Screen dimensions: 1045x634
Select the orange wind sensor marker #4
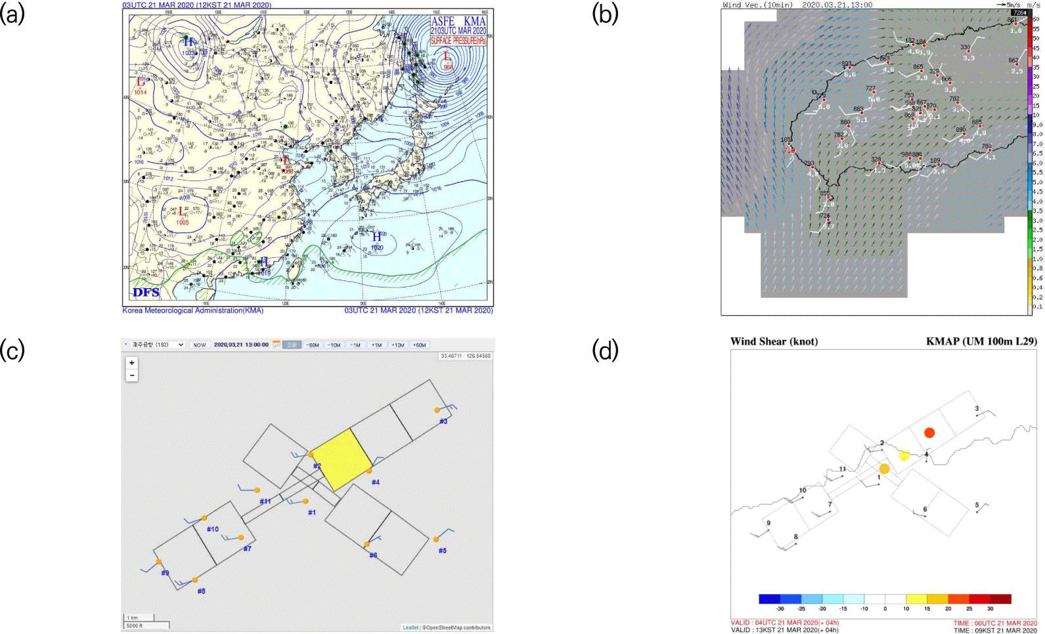point(369,471)
